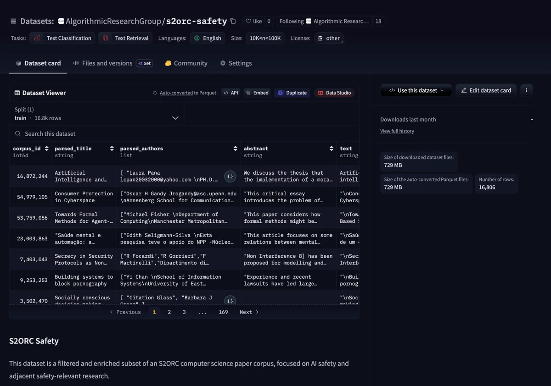Switch to the Dataset card tab
This screenshot has width=551, height=386.
pos(38,63)
